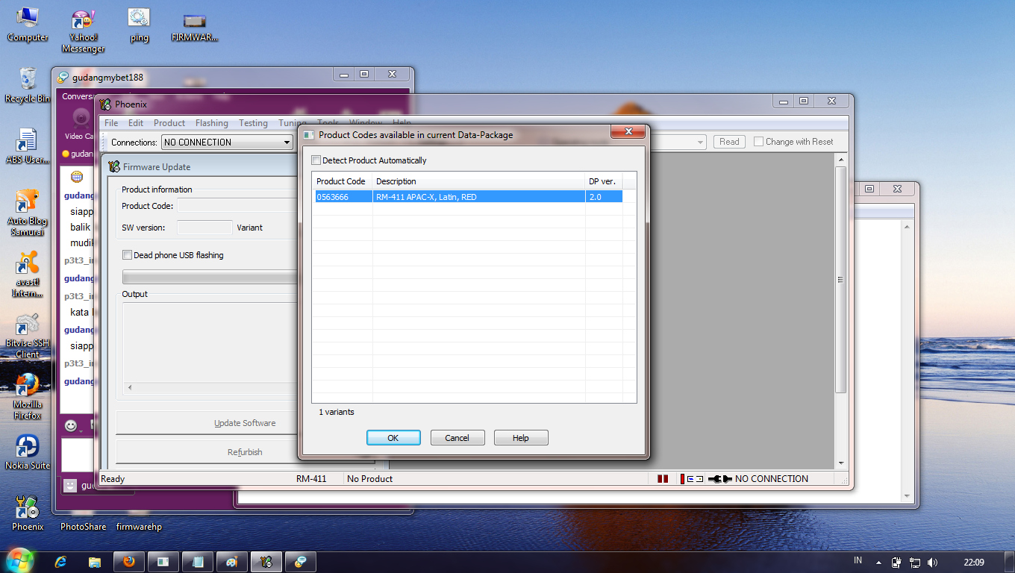Image resolution: width=1015 pixels, height=573 pixels.
Task: Toggle Change with Reset checkbox
Action: click(x=758, y=142)
